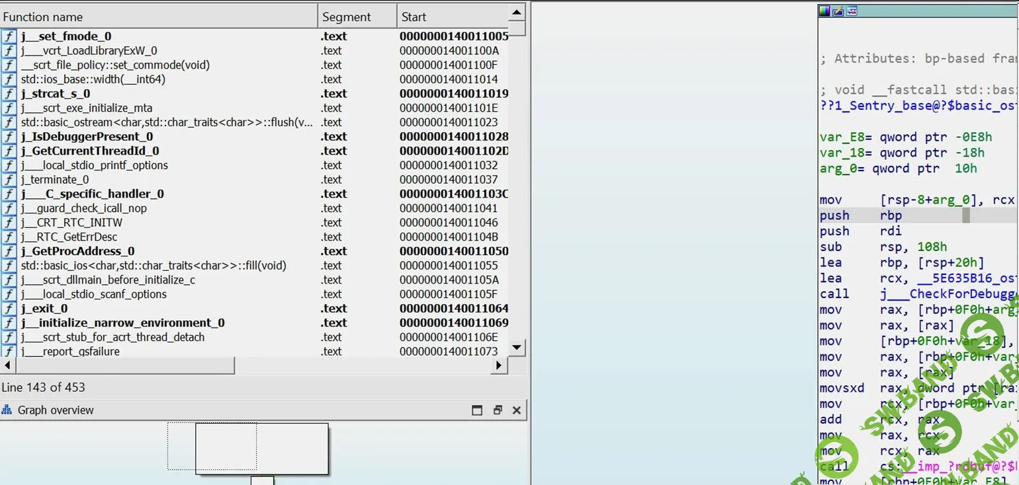This screenshot has width=1019, height=485.
Task: Open the node color icon in graph block header
Action: pyautogui.click(x=824, y=11)
